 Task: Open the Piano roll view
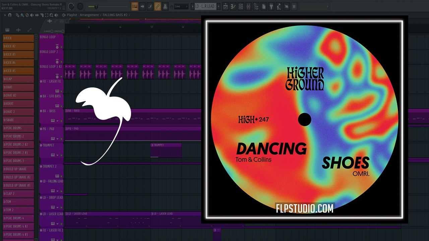pyautogui.click(x=233, y=6)
